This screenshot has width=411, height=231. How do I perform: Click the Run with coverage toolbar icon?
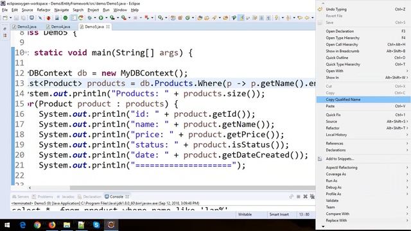click(x=112, y=18)
